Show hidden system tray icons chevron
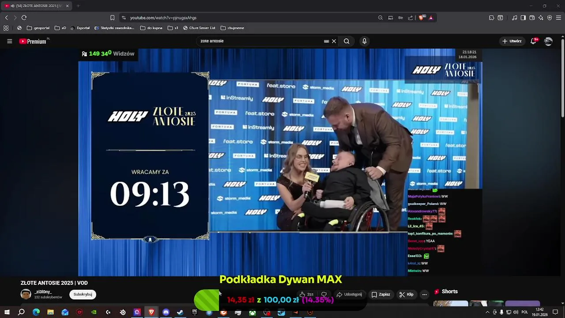Image resolution: width=565 pixels, height=318 pixels. tap(487, 312)
